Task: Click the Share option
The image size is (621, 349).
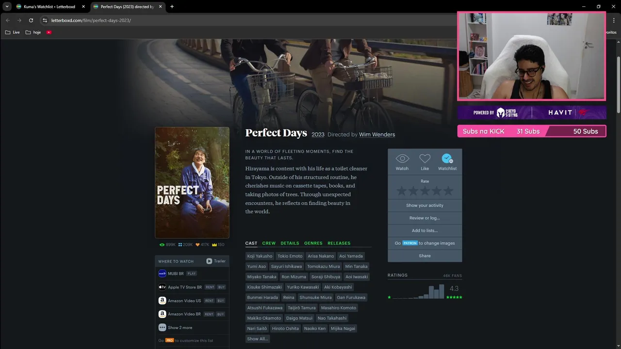Action: click(x=425, y=256)
